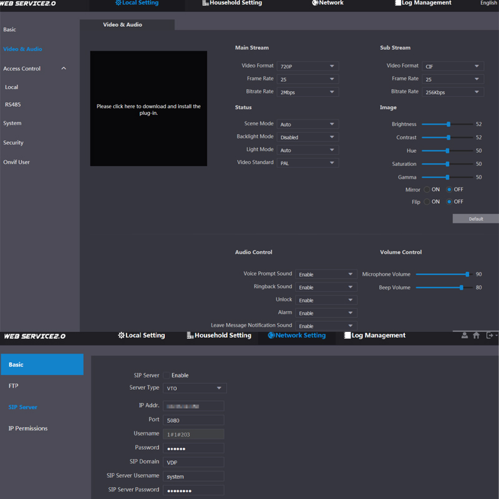Image resolution: width=499 pixels, height=499 pixels.
Task: Adjust the Hue slider
Action: [x=447, y=151]
